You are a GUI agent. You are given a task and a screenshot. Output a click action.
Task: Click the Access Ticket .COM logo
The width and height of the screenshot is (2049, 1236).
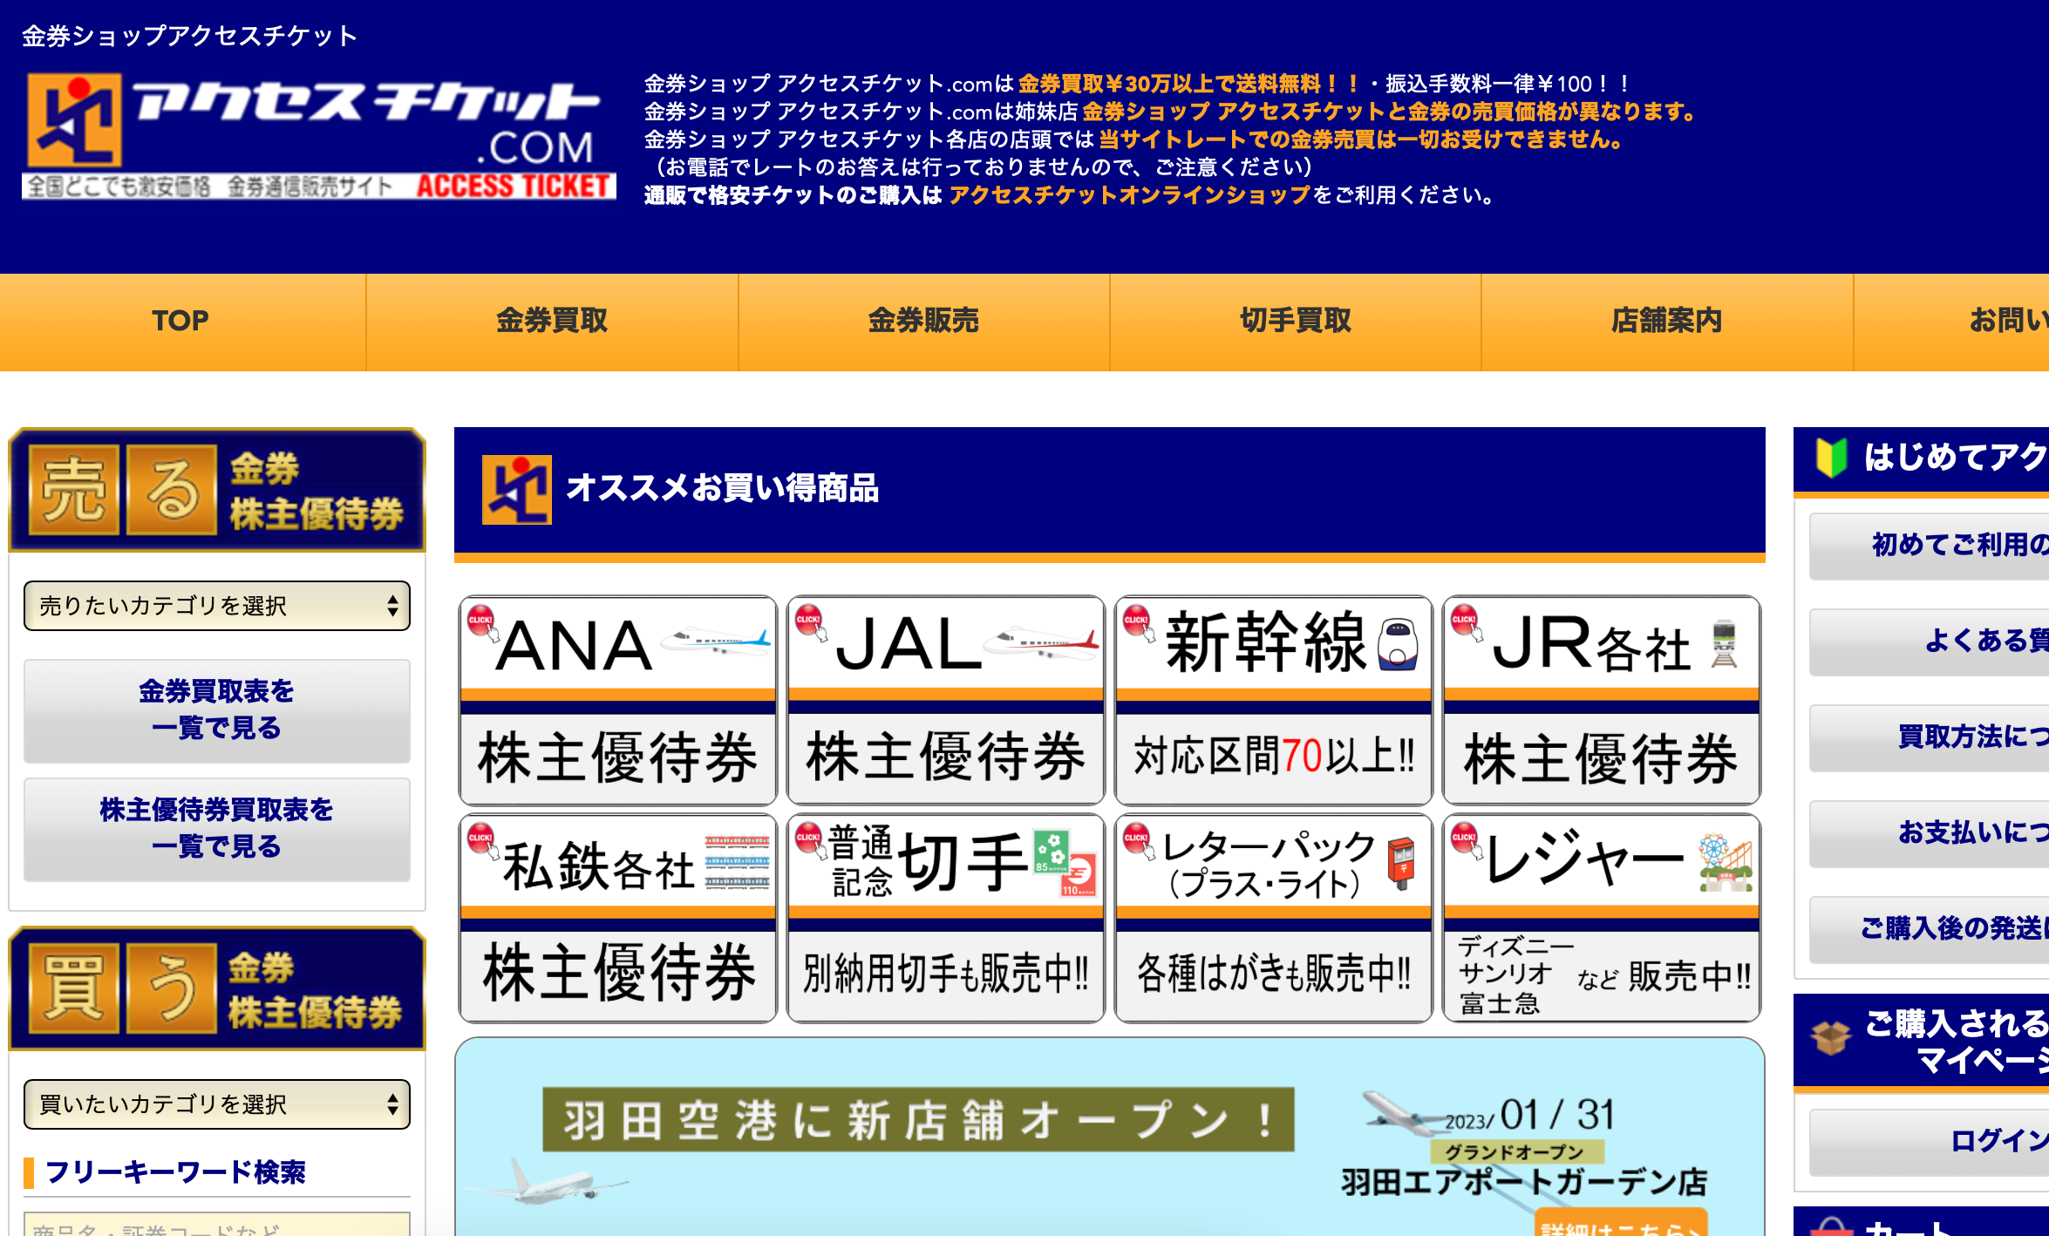click(x=319, y=135)
